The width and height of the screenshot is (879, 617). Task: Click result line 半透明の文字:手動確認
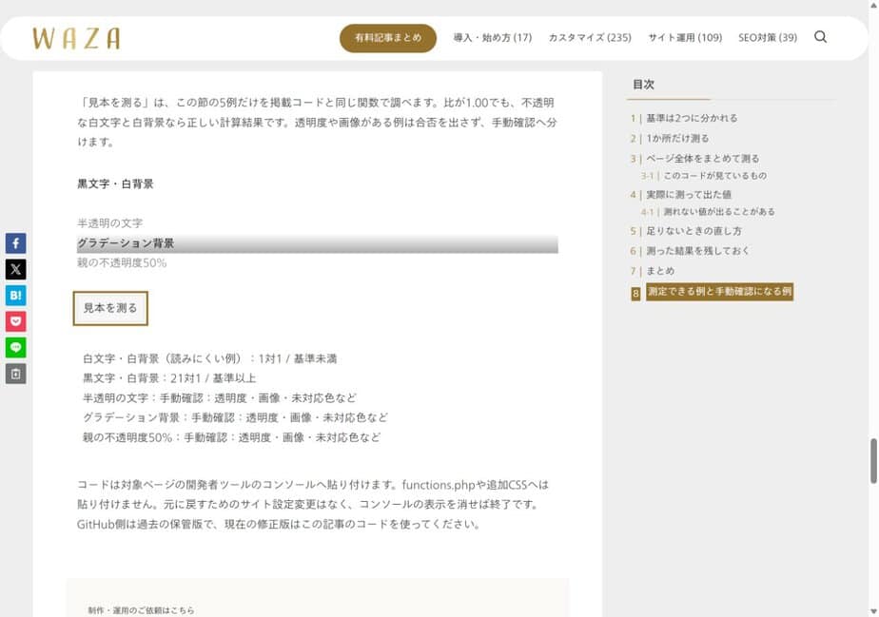tap(219, 398)
